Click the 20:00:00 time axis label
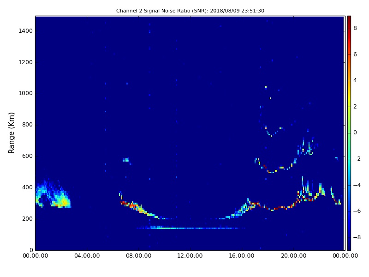This screenshot has width=369, height=277. (x=293, y=256)
